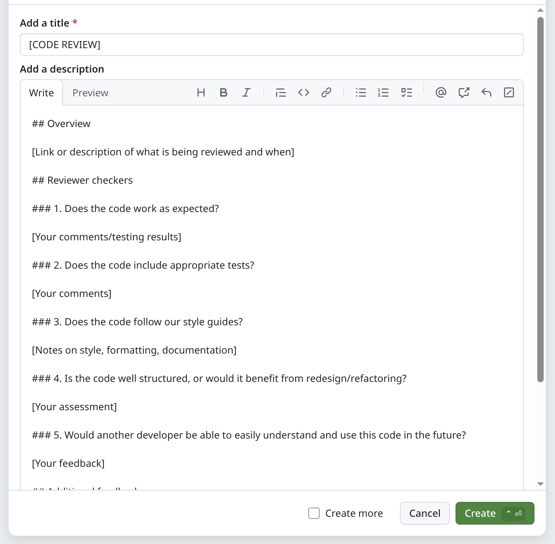Image resolution: width=555 pixels, height=544 pixels.
Task: Insert a numbered list
Action: (x=383, y=93)
